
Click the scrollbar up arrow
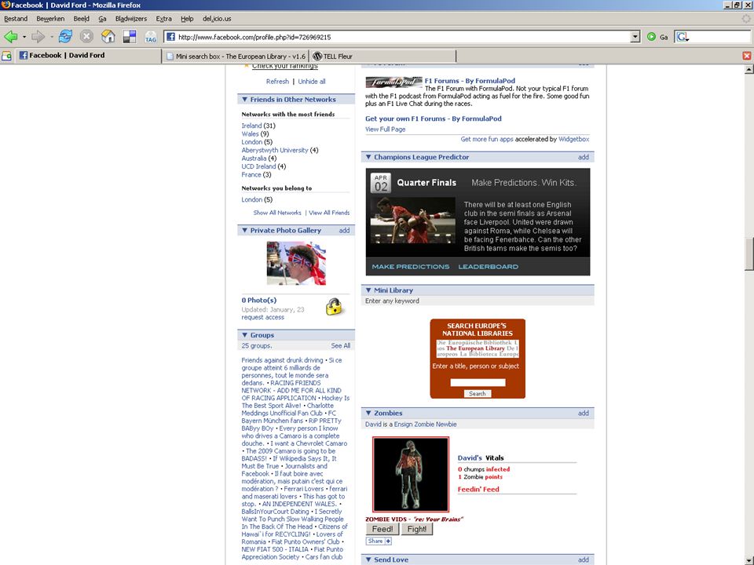click(x=749, y=69)
